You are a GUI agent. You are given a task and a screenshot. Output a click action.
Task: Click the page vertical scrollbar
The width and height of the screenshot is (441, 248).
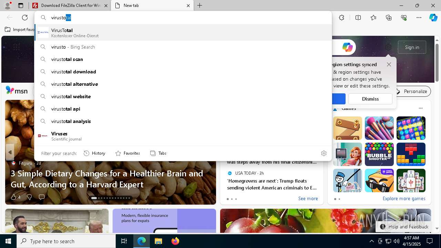point(437,62)
